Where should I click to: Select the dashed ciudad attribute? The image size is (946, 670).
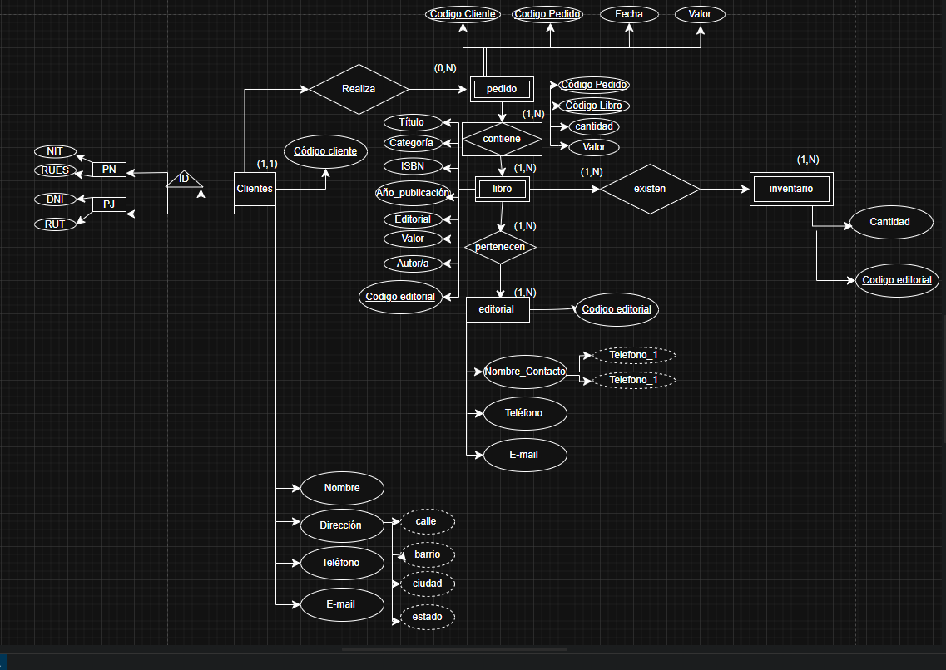coord(427,584)
